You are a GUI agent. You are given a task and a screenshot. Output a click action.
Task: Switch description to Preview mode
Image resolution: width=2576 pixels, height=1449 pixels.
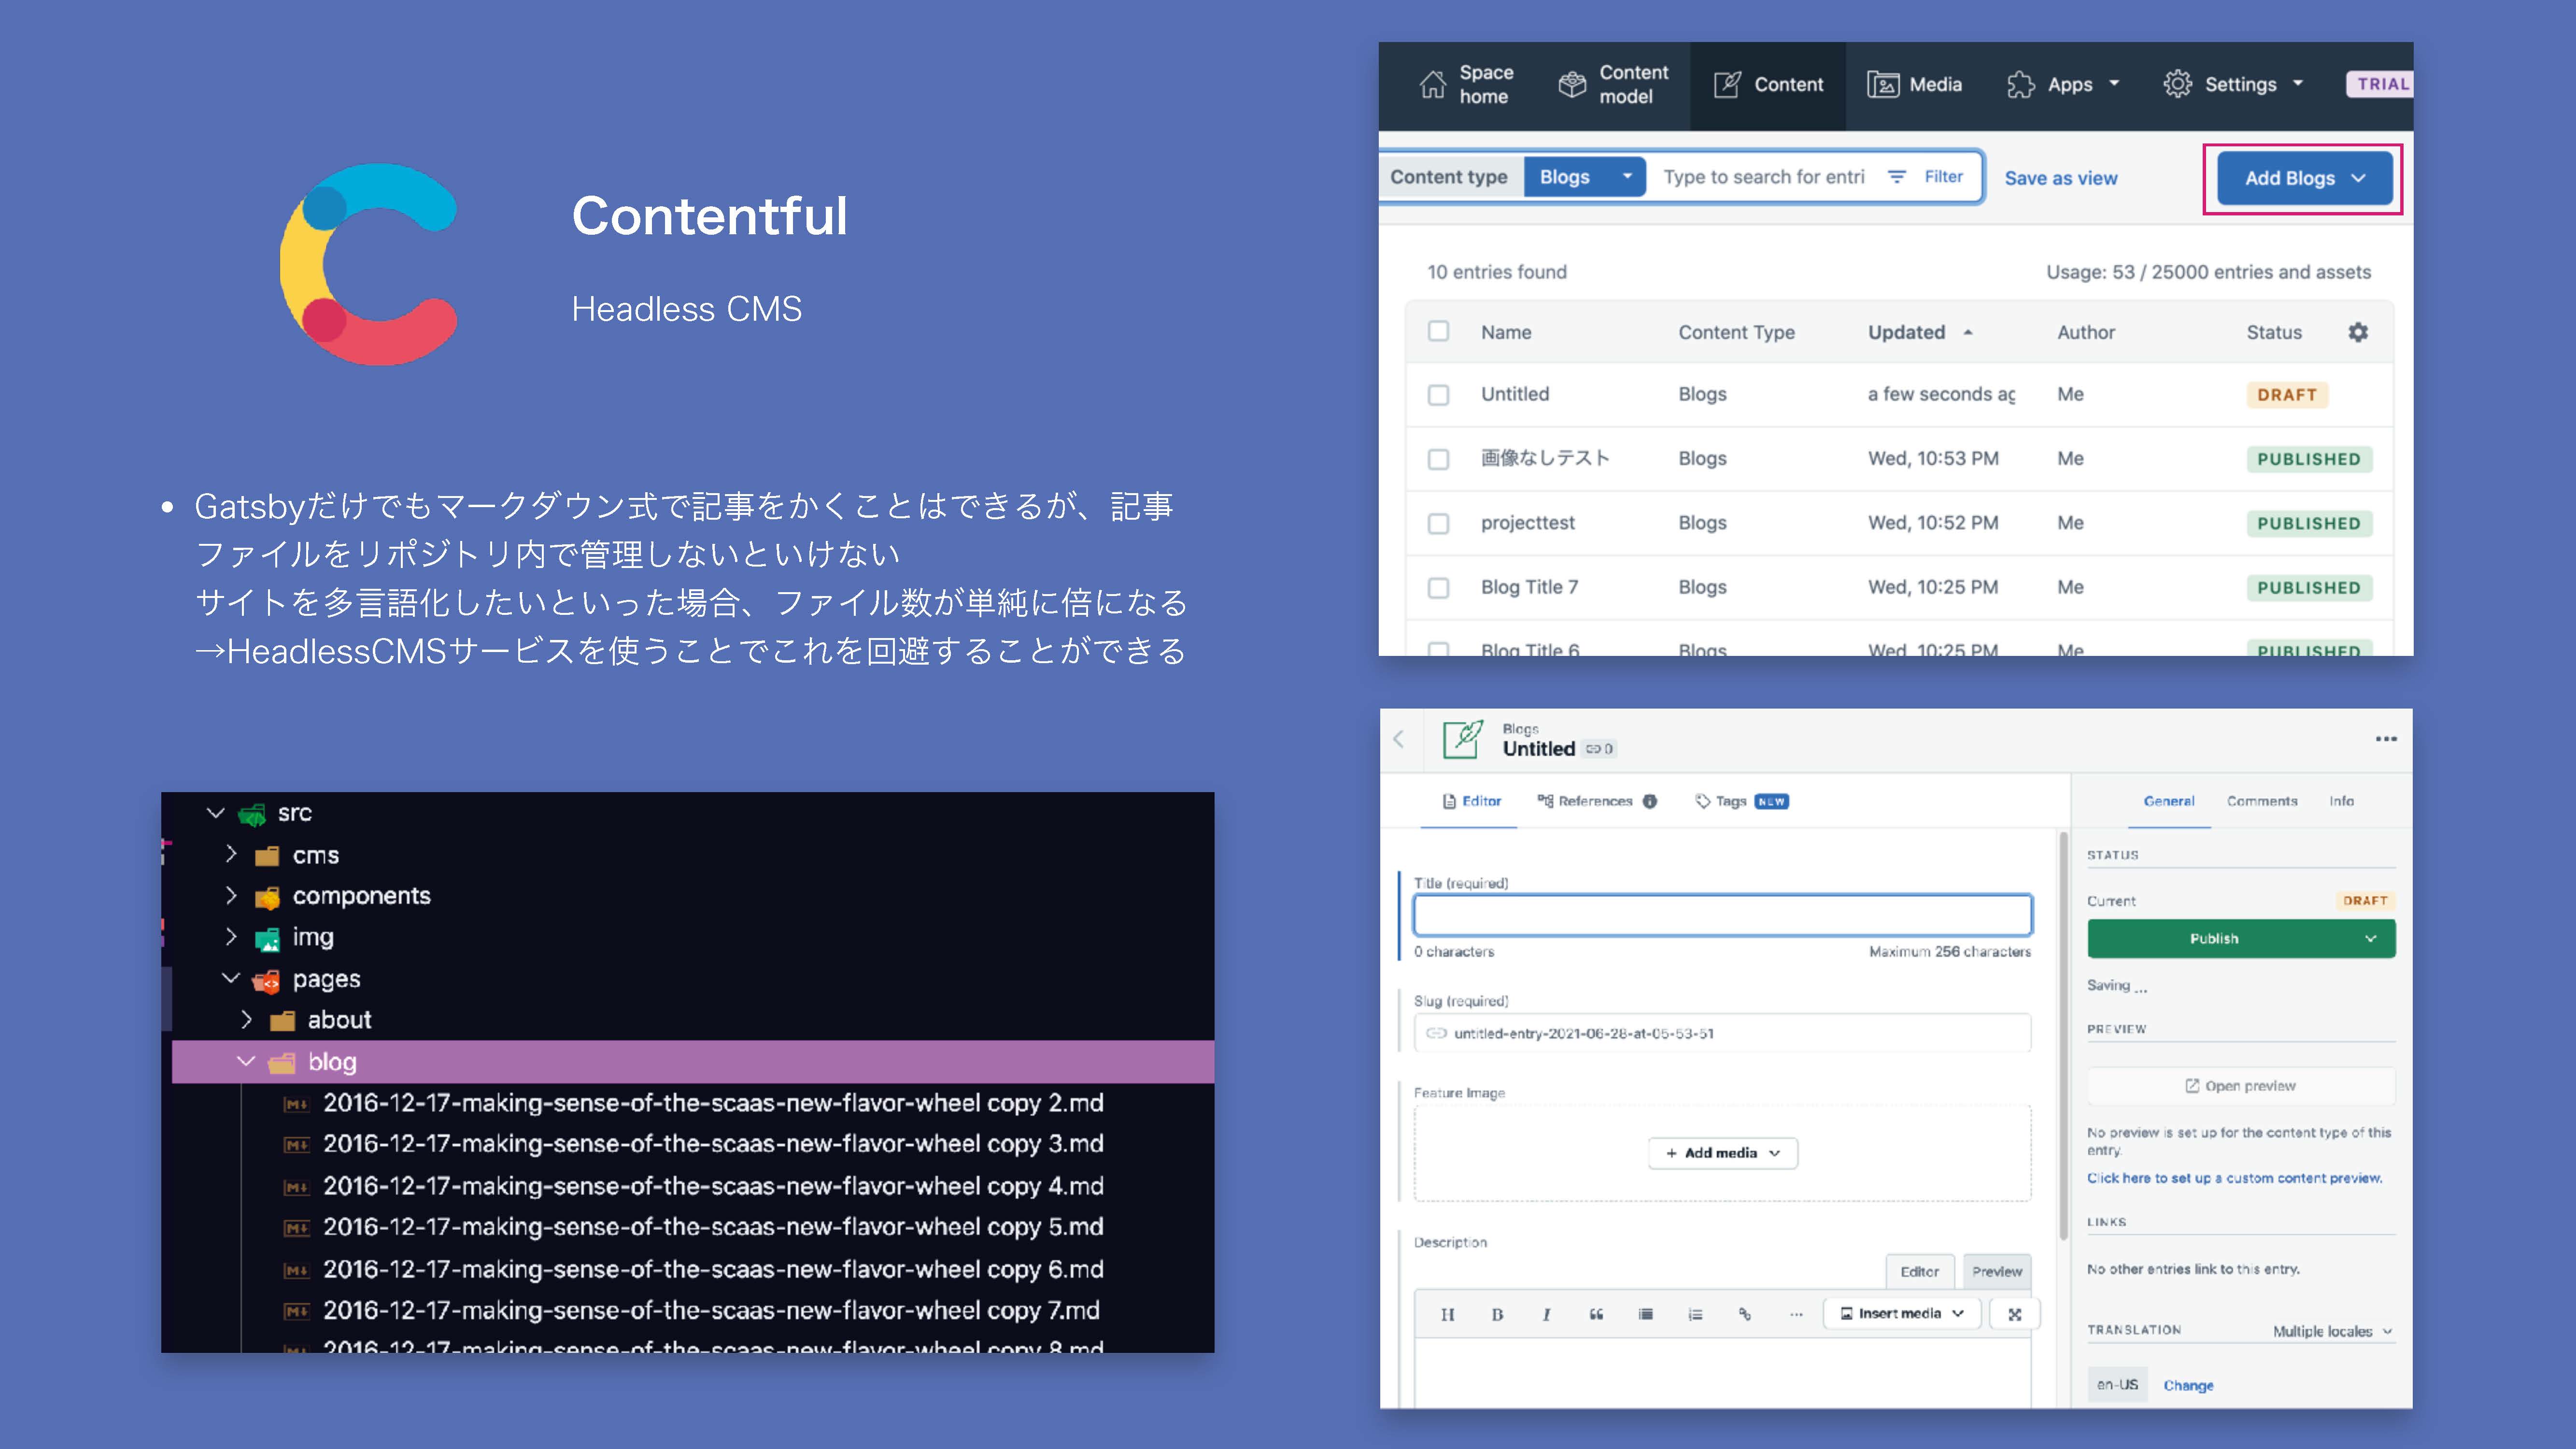point(1997,1272)
